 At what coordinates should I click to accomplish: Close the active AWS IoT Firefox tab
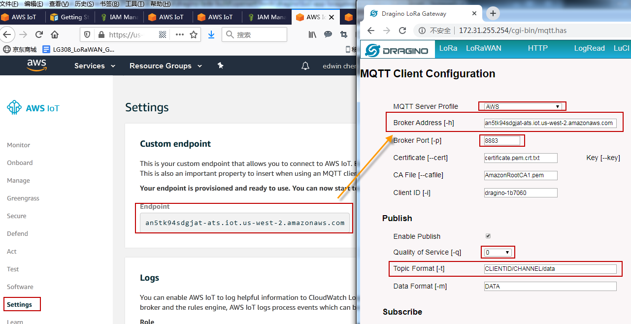pyautogui.click(x=332, y=17)
